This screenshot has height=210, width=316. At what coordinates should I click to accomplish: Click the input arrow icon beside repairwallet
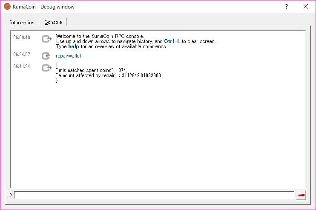[x=46, y=56]
